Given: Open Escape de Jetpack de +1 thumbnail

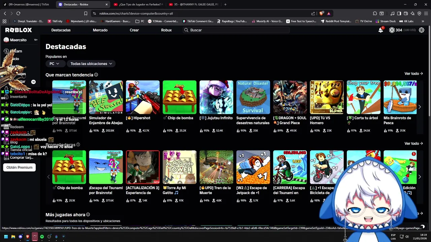Looking at the screenshot, I should click(x=253, y=167).
